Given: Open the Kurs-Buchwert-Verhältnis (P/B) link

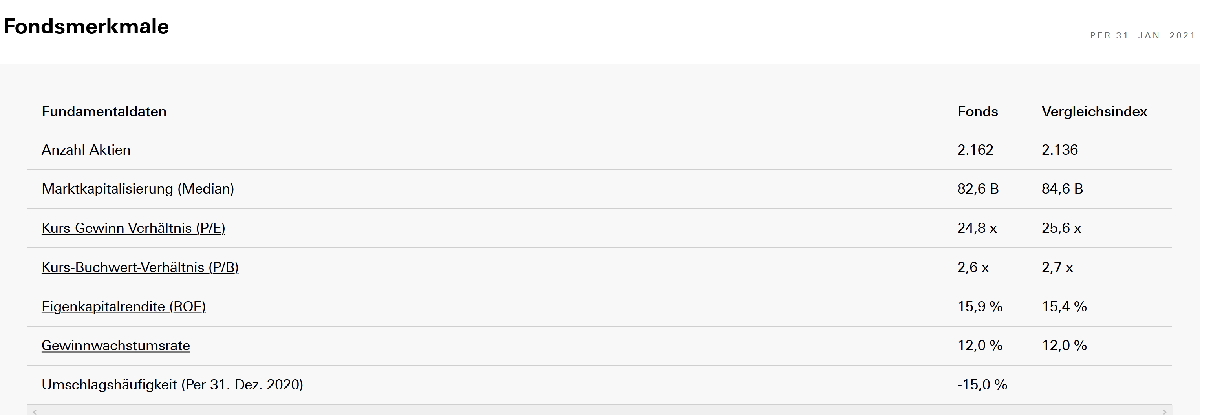Looking at the screenshot, I should tap(140, 267).
